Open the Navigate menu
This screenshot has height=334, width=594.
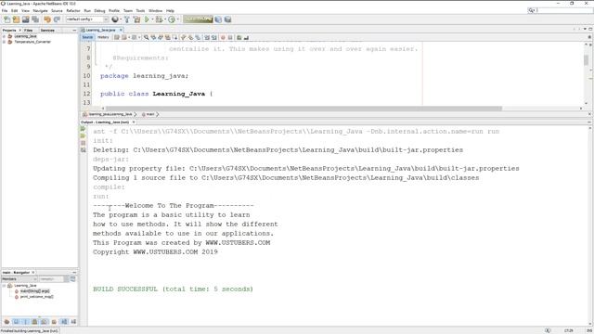(x=40, y=10)
